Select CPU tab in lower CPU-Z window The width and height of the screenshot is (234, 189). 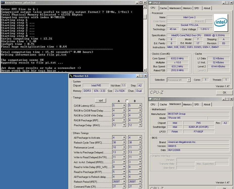[x=153, y=104]
